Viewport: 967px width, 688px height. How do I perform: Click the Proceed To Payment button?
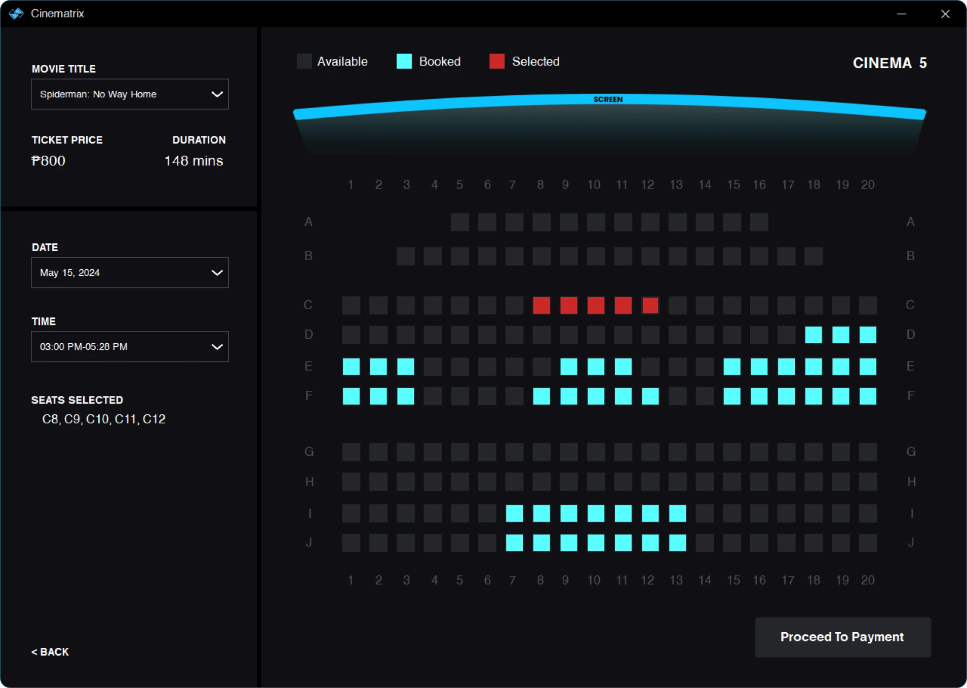tap(842, 637)
